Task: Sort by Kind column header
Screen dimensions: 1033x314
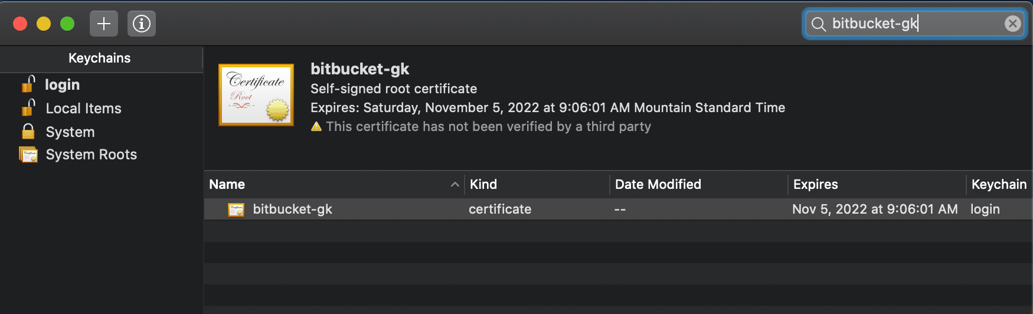Action: coord(483,184)
